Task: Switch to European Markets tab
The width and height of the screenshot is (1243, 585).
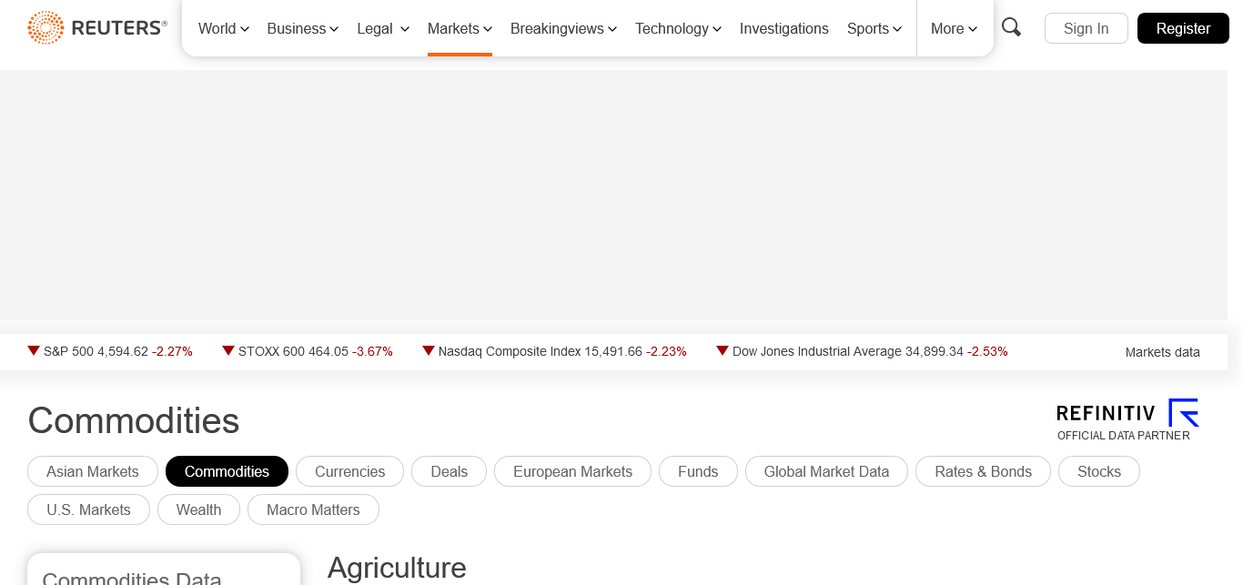Action: 572,471
